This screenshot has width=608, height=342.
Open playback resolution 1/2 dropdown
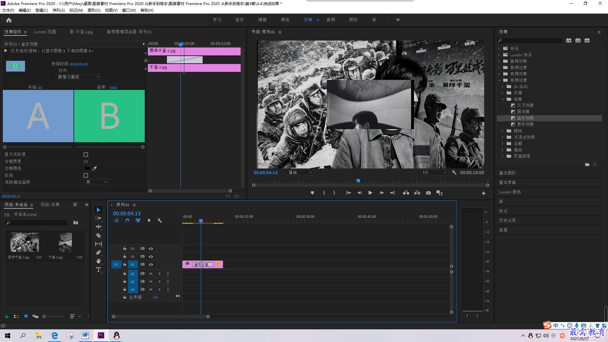434,173
